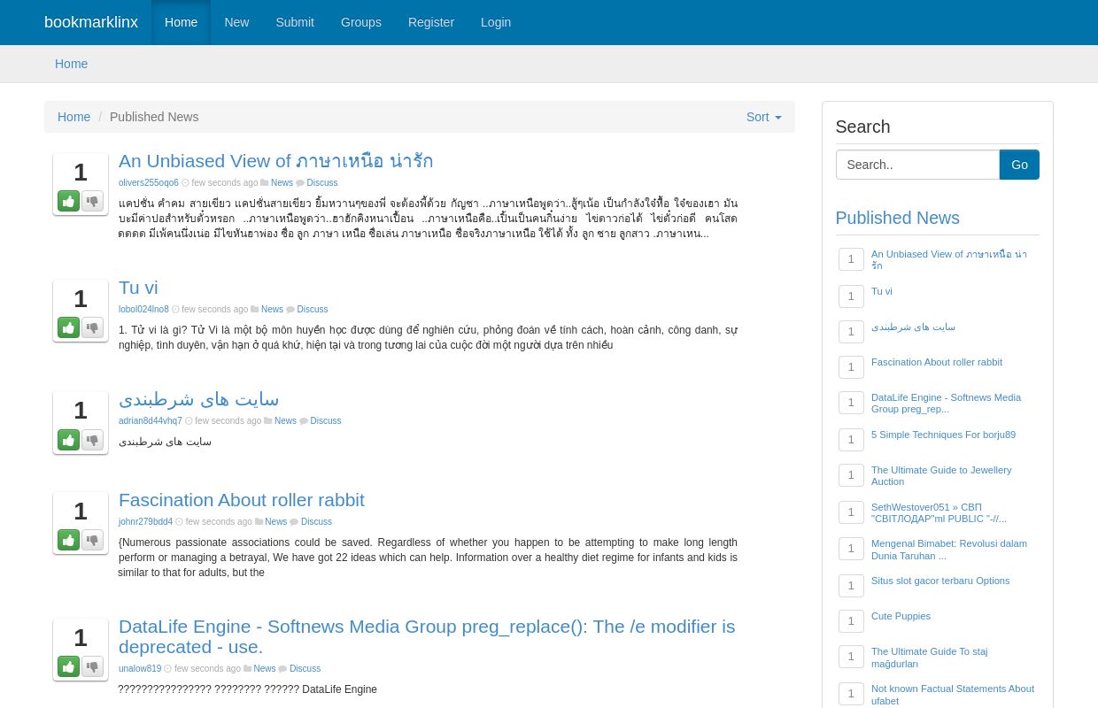Switch to the New tab in navbar
Viewport: 1098px width, 708px height.
click(236, 22)
